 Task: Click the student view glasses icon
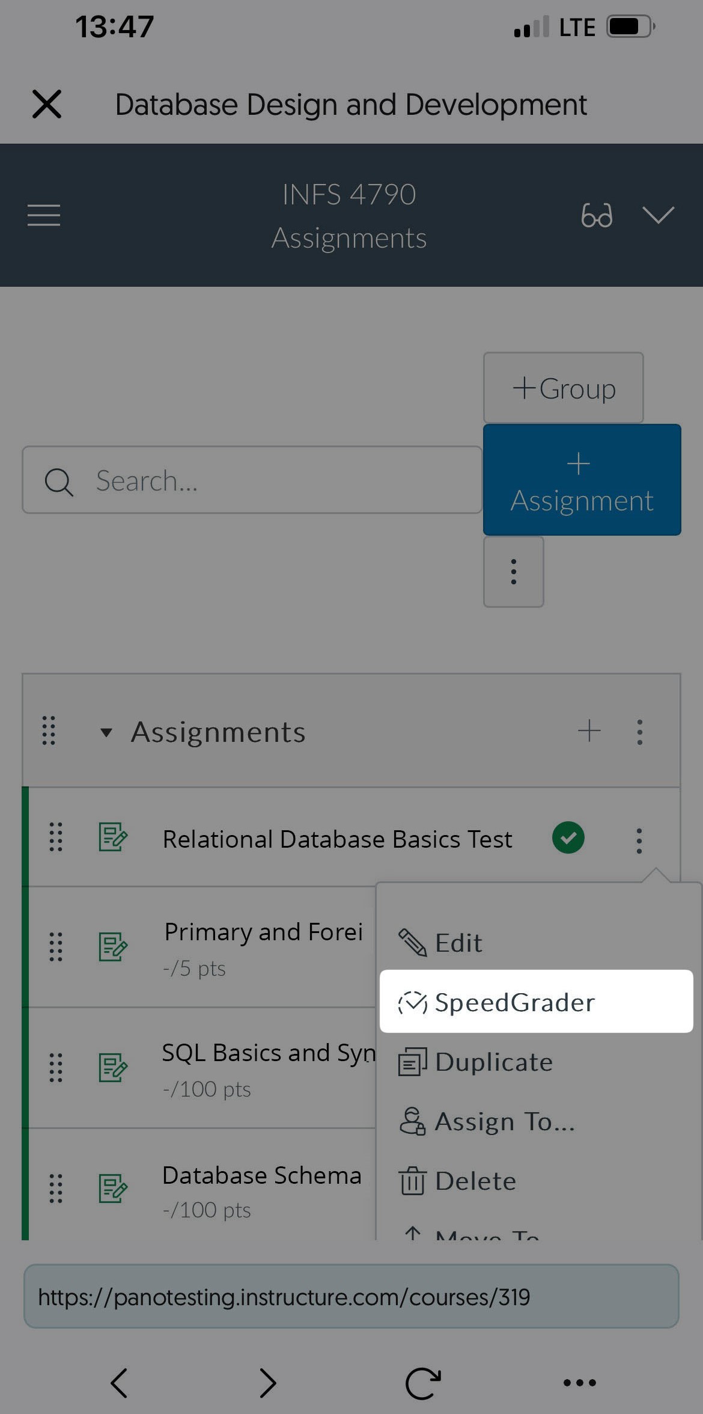coord(597,215)
